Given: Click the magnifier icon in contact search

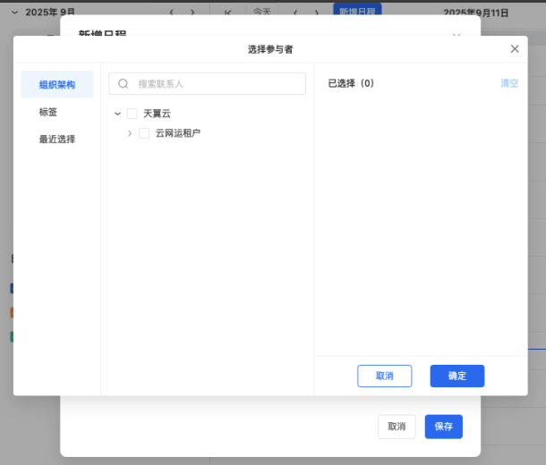Looking at the screenshot, I should click(x=124, y=83).
